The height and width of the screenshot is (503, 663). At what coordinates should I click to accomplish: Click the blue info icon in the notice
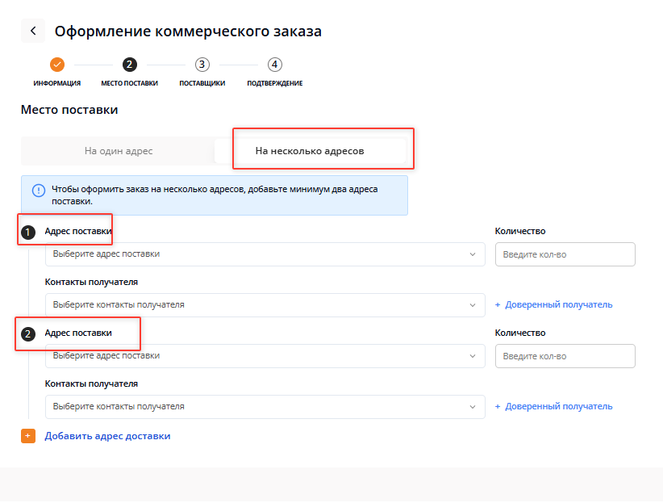point(38,191)
